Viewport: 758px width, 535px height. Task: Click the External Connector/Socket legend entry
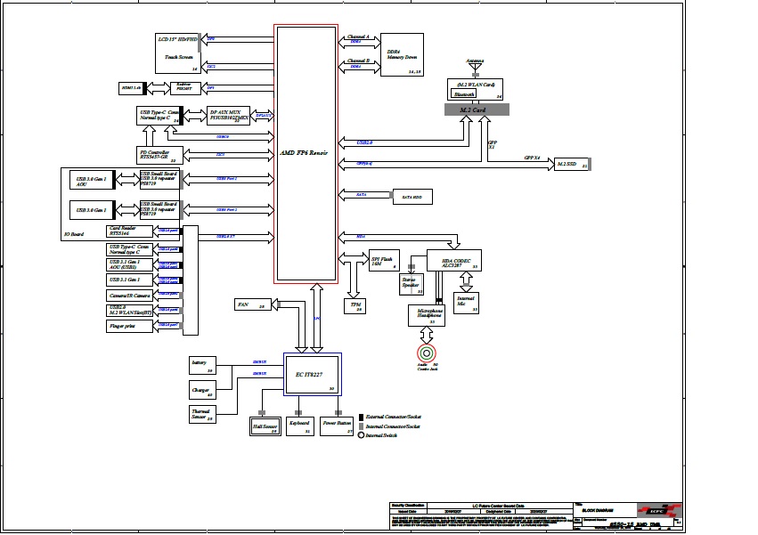389,417
